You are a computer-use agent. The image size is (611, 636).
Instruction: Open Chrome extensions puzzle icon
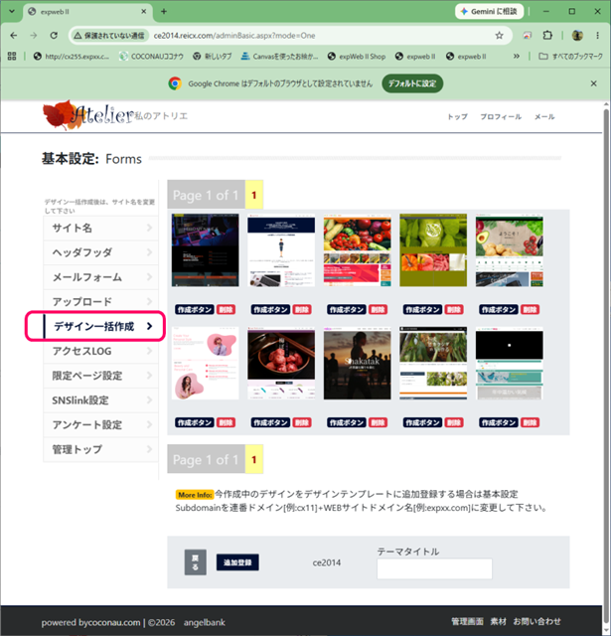[547, 36]
